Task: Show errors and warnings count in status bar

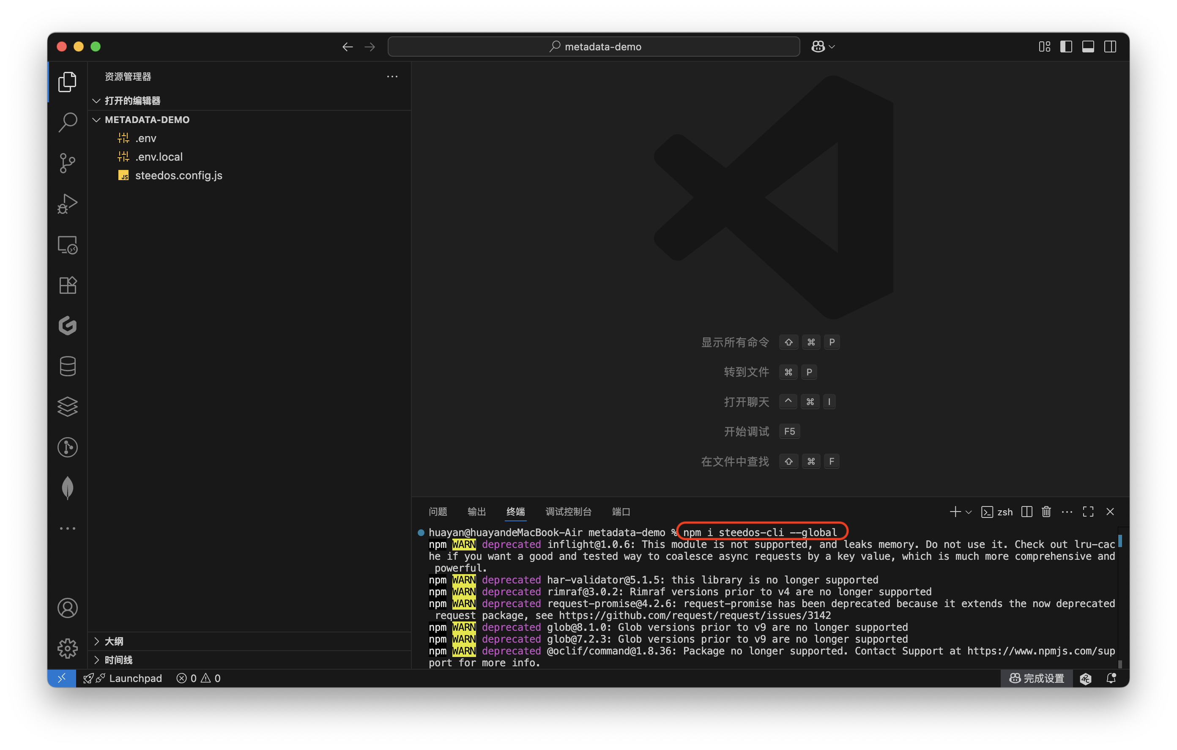Action: tap(198, 678)
